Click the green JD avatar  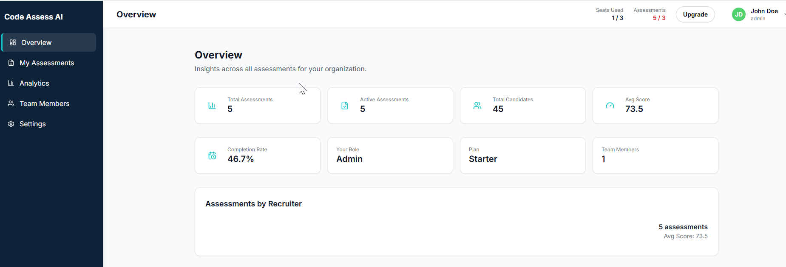click(739, 14)
